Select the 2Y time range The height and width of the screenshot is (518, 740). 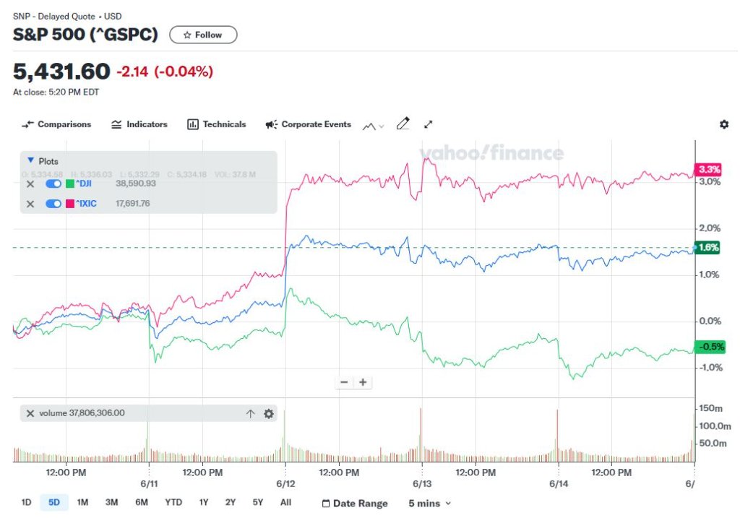pyautogui.click(x=231, y=502)
